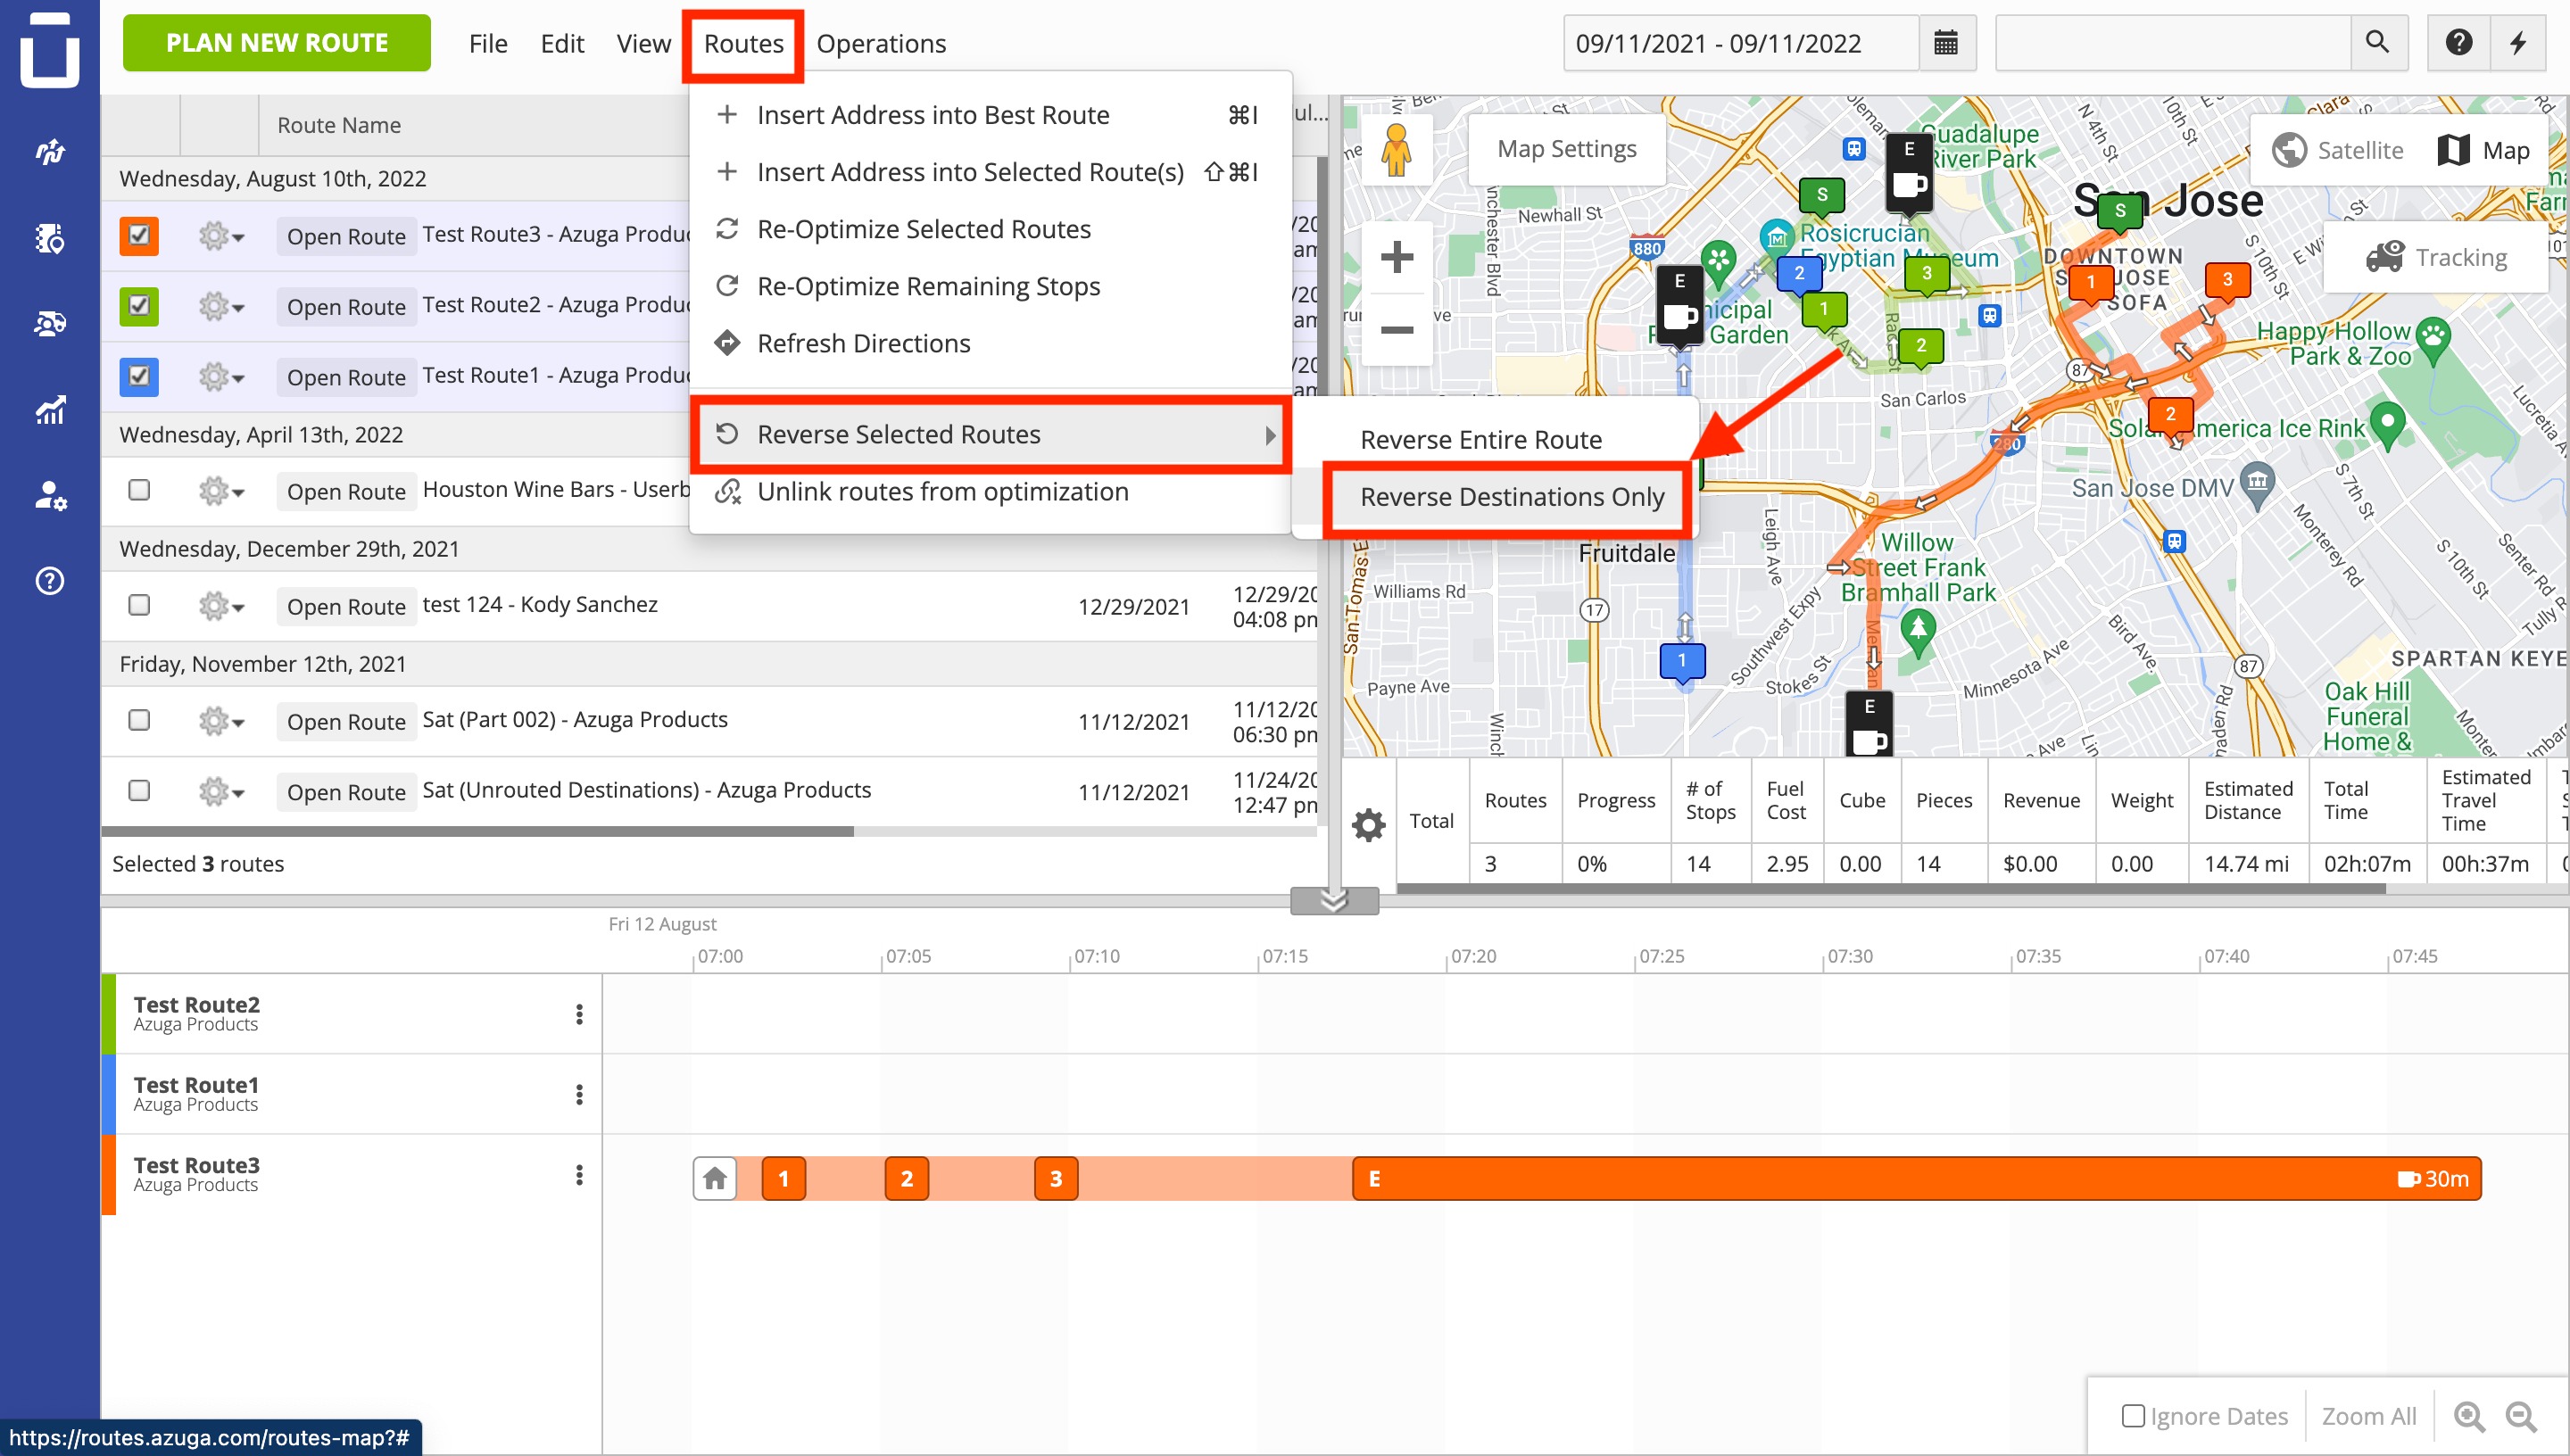Screen dimensions: 2570x1456
Task: Open gear dropdown for Test Route2
Action: (x=221, y=307)
